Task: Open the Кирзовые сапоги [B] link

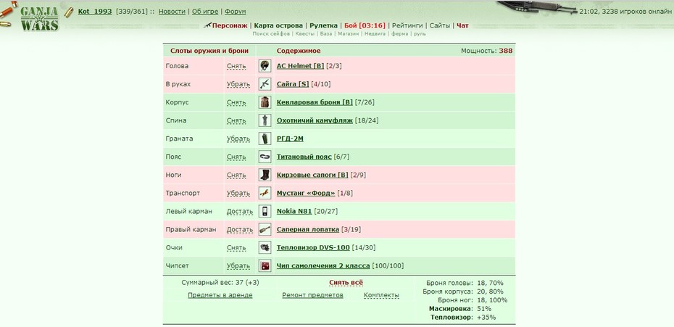Action: click(x=312, y=175)
